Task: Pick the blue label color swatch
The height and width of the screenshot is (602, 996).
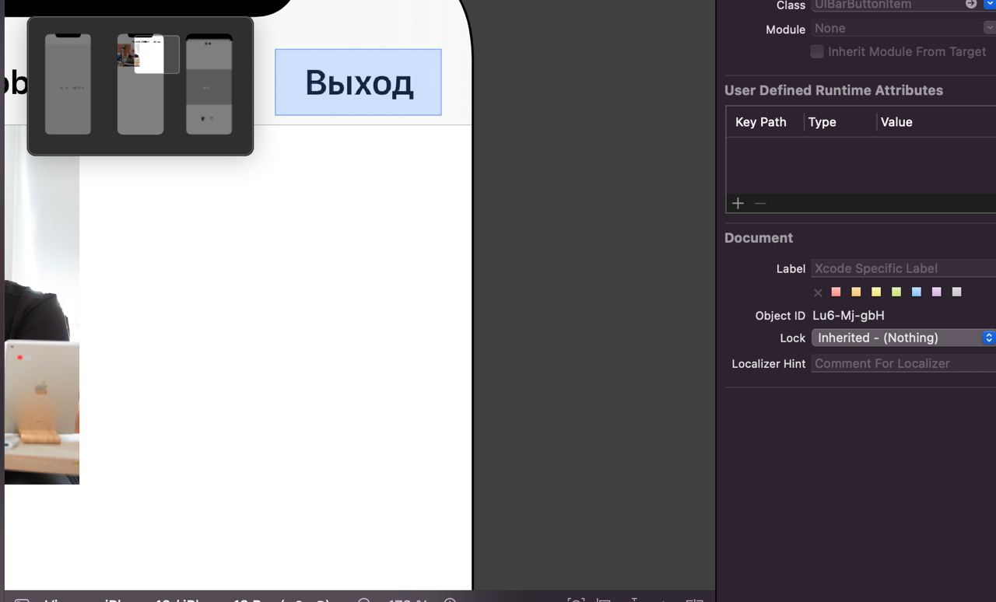Action: point(917,292)
